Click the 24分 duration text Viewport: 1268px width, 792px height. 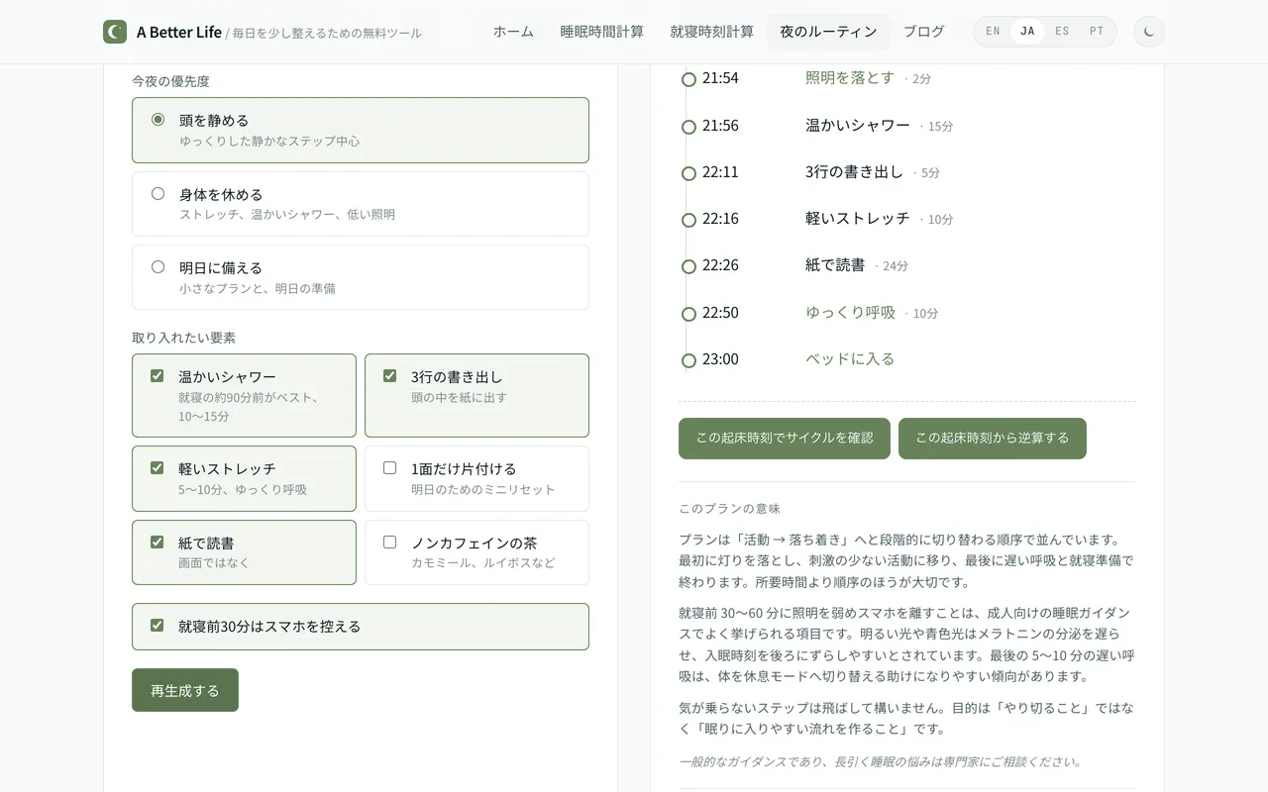(x=896, y=266)
